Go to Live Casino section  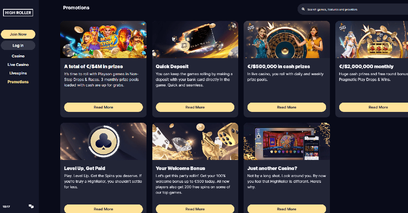(x=18, y=65)
